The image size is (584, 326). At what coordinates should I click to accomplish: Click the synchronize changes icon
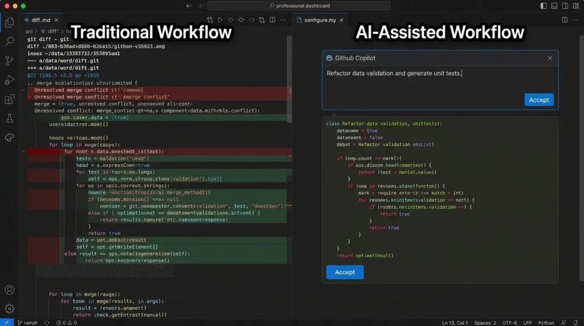click(x=47, y=323)
